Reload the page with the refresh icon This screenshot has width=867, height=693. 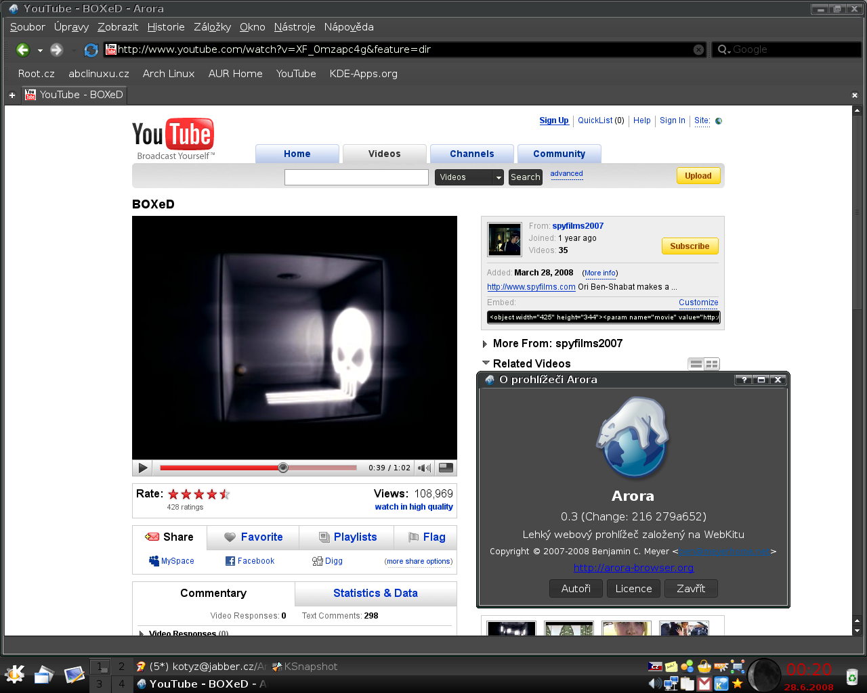coord(91,49)
